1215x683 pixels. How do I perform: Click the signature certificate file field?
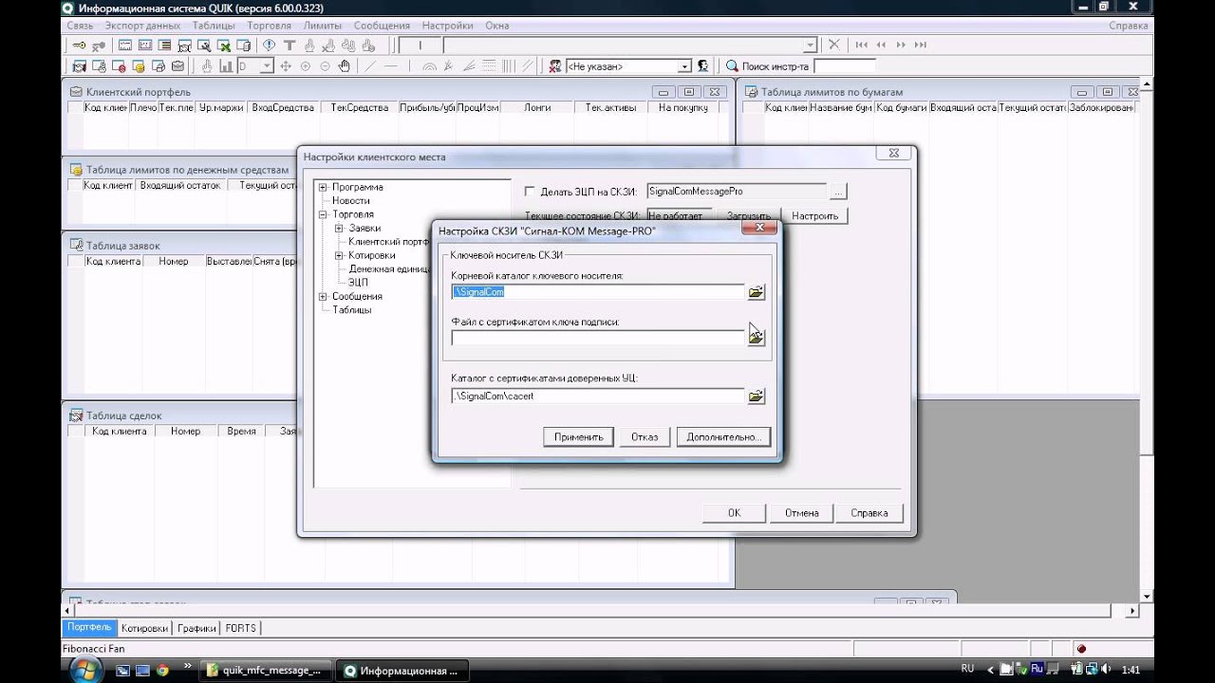click(x=598, y=338)
